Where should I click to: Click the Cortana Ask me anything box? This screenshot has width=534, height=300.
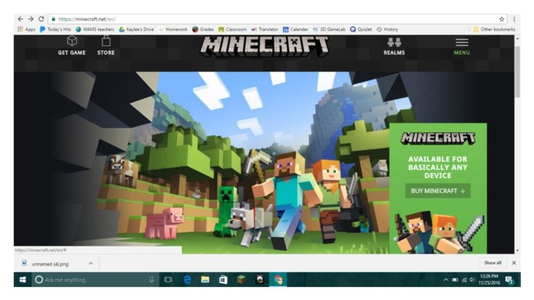[95, 280]
